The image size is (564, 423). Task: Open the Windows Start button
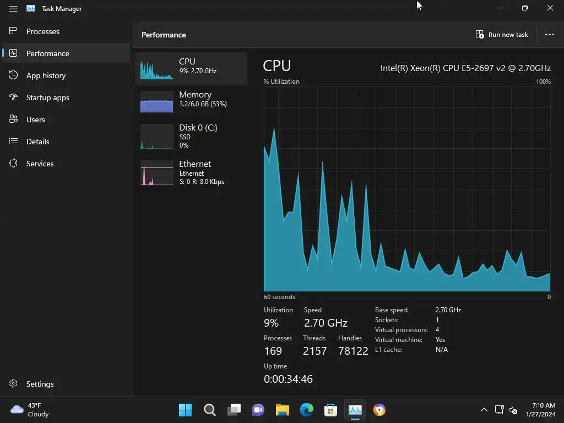185,410
